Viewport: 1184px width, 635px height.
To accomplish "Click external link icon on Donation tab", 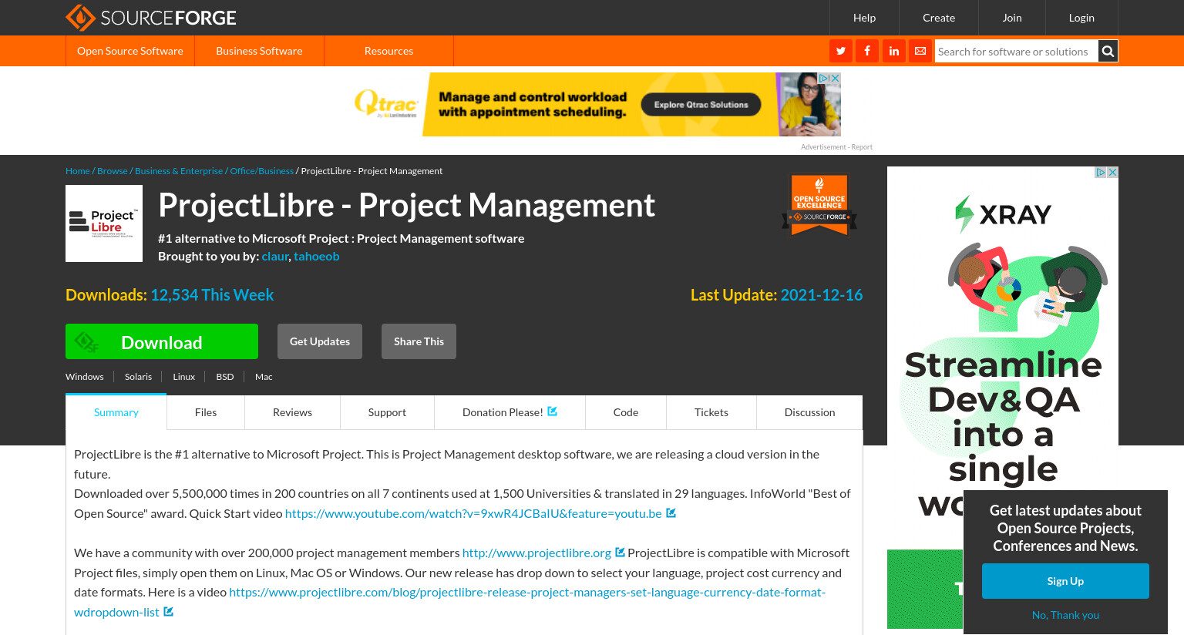I will (x=553, y=412).
